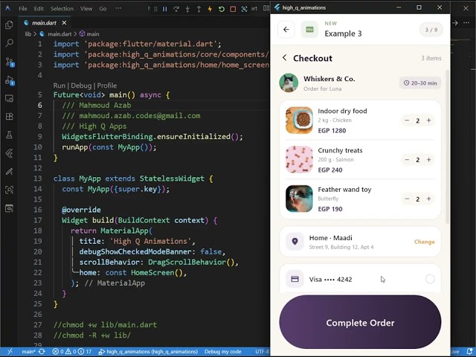Screen dimensions: 476x357
Task: Click the Indoor dry food thumbnail
Action: point(299,120)
